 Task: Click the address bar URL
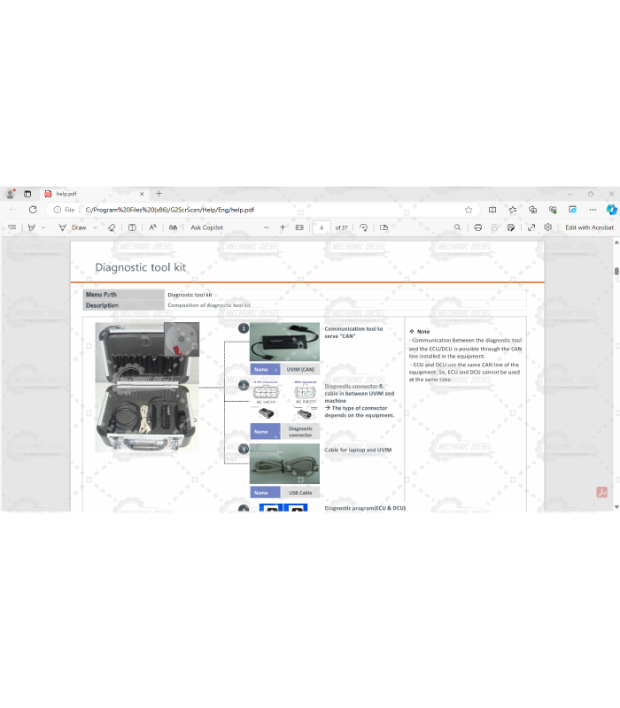click(x=169, y=210)
